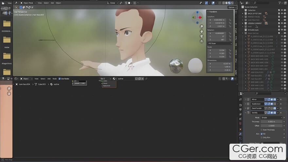This screenshot has width=288, height=162.
Task: Open the Slot 2 material slot selector
Action: point(105,79)
